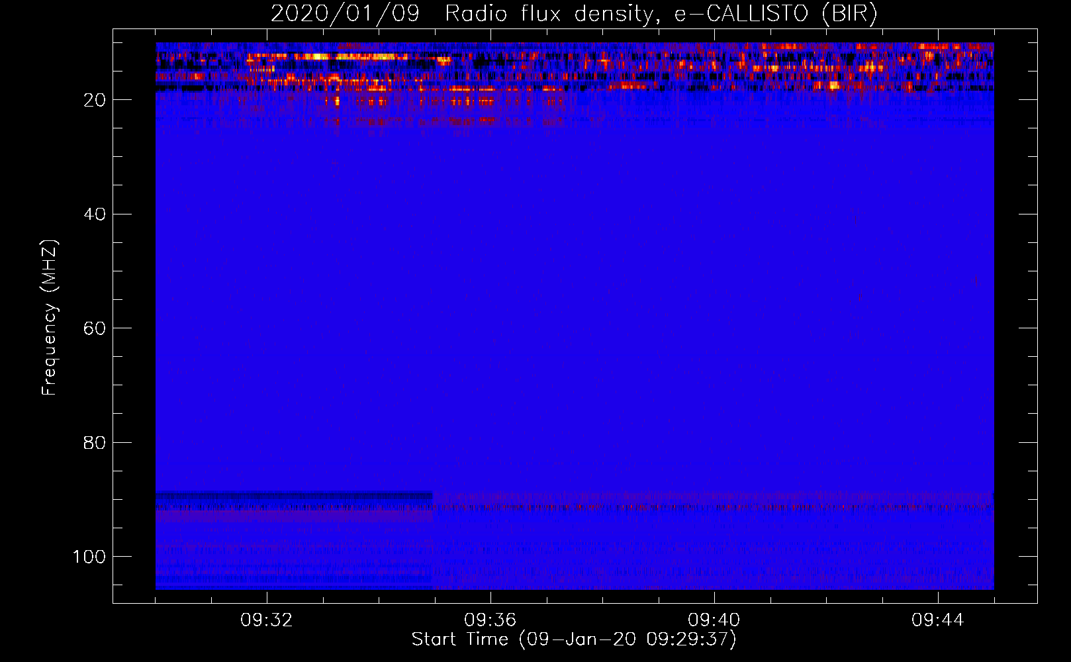
Task: Click the 40 MHz frequency tick label
Action: pos(95,214)
